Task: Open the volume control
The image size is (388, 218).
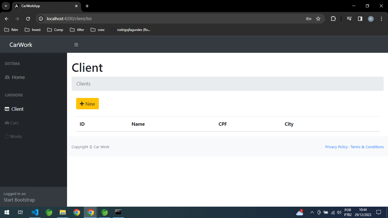Action: tap(339, 212)
